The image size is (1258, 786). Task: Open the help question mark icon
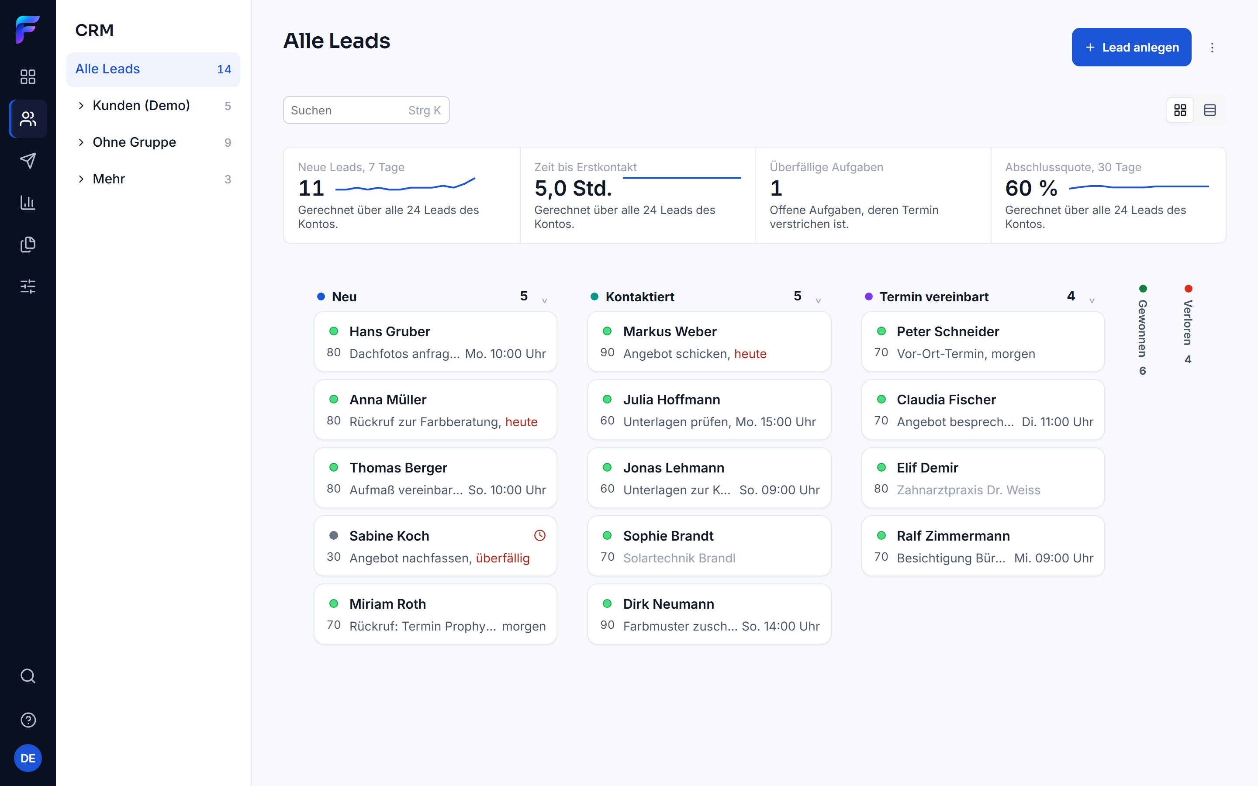point(28,720)
